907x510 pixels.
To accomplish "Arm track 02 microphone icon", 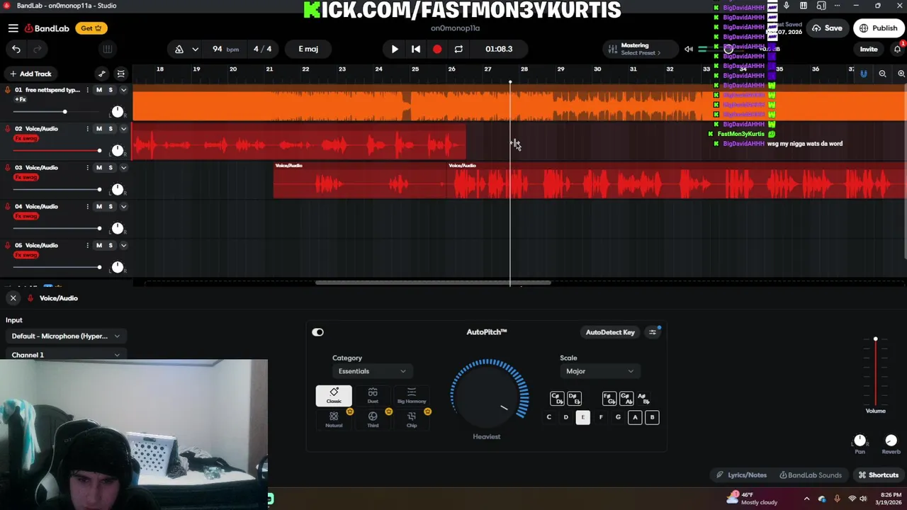I will pos(8,129).
